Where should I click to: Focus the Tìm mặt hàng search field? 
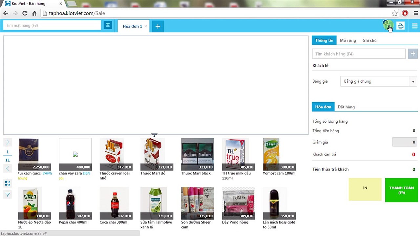[52, 25]
